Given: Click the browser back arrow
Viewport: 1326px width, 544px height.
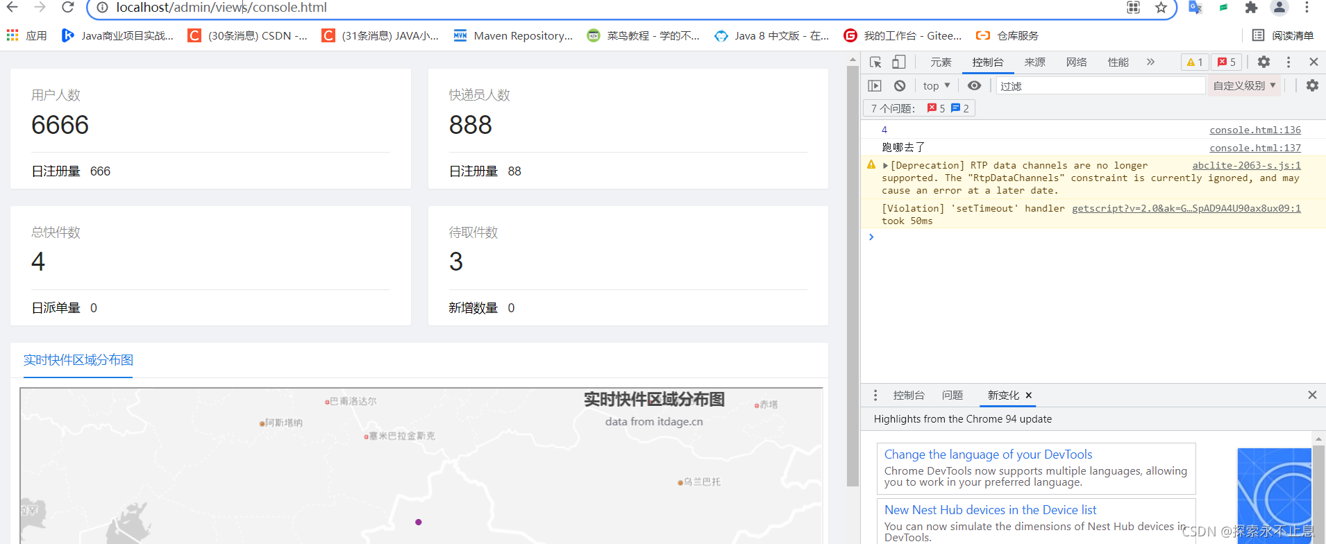Looking at the screenshot, I should coord(12,7).
